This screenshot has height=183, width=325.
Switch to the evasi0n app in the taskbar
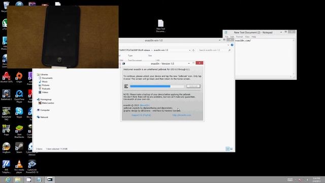(50, 179)
